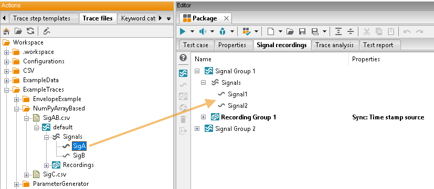Open the new file dropdown arrow
This screenshot has height=189, width=434.
(280, 31)
